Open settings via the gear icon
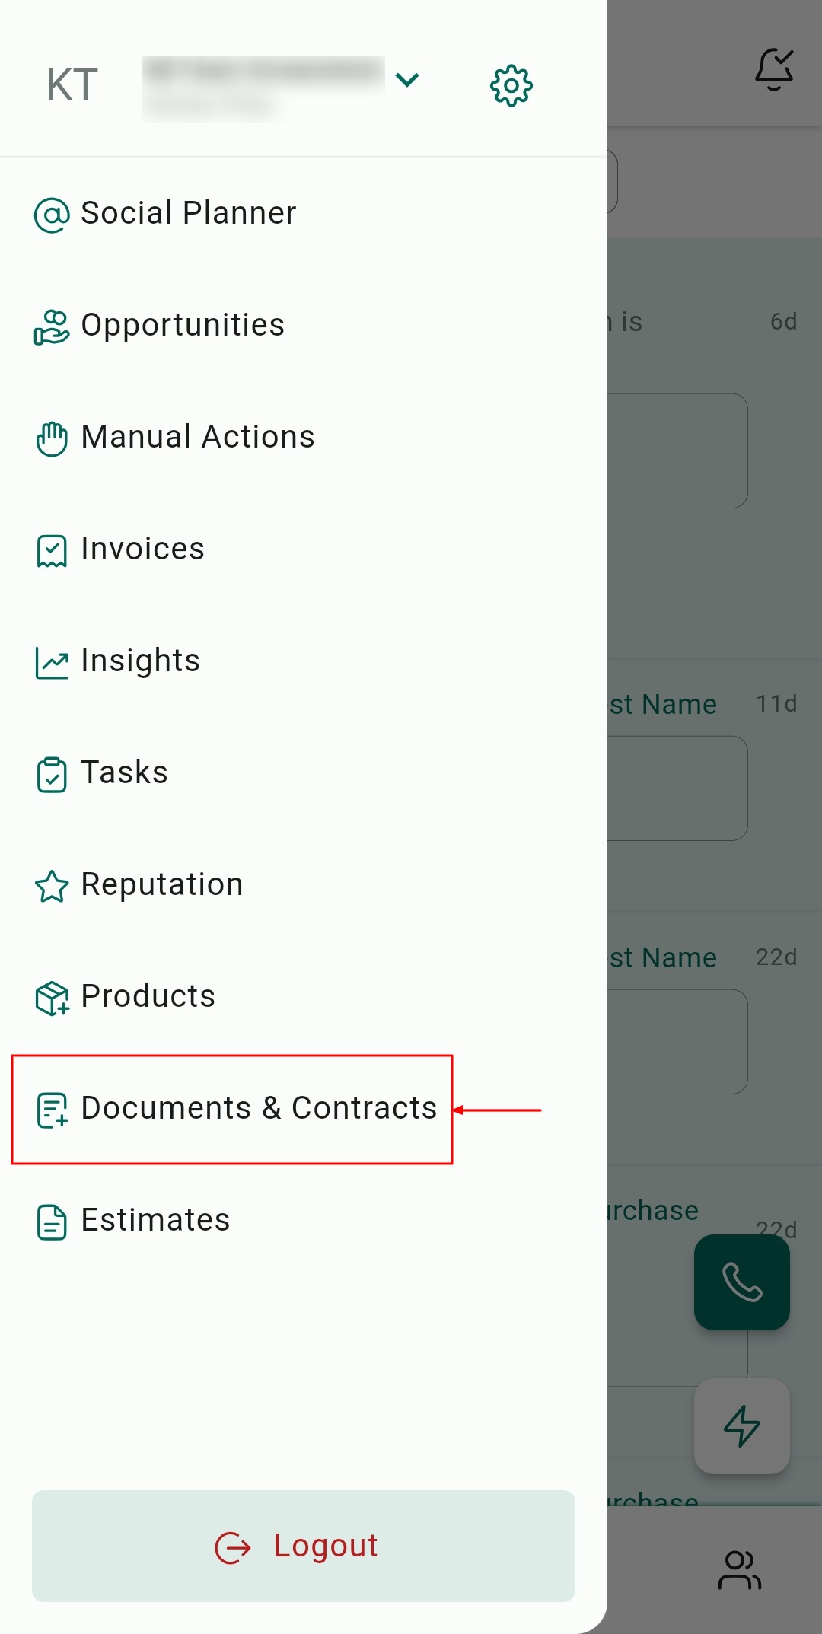The height and width of the screenshot is (1634, 822). click(x=511, y=85)
